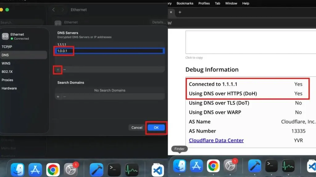Go back in System Settings window
Image resolution: width=316 pixels, height=177 pixels.
tap(54, 10)
